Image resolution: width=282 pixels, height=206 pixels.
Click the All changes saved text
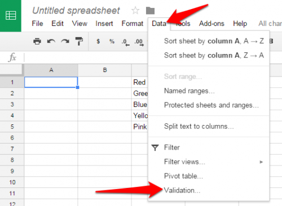(x=270, y=24)
